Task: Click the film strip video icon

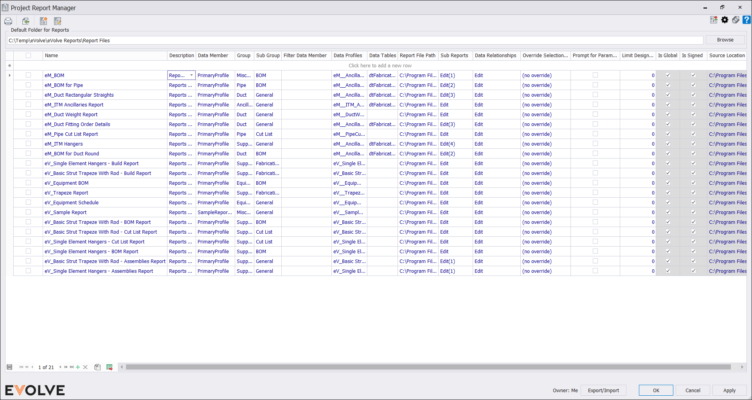Action: 736,20
